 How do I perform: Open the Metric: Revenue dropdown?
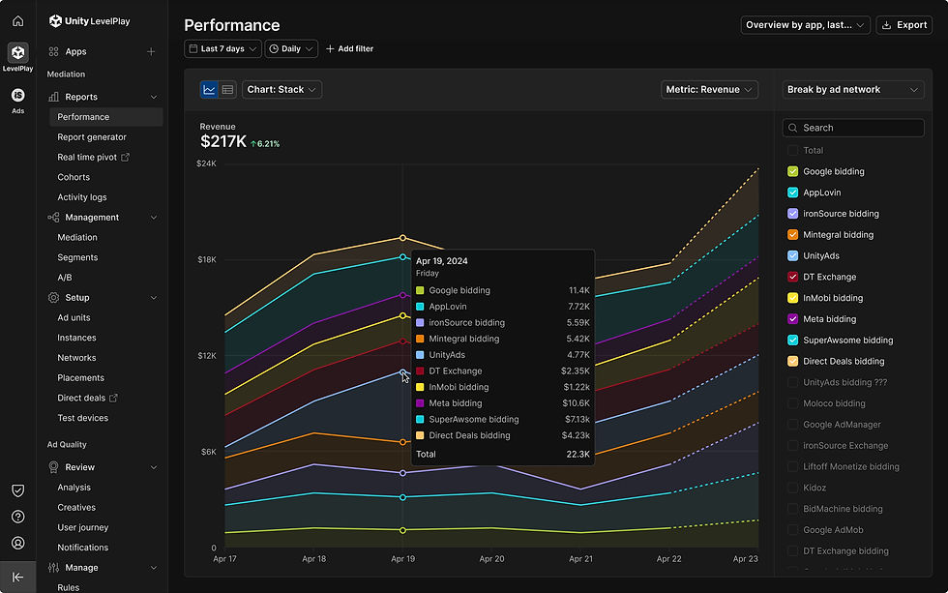709,89
